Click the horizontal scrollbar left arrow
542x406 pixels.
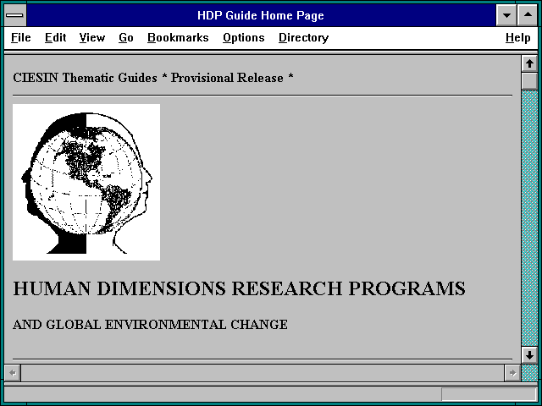pos(13,373)
